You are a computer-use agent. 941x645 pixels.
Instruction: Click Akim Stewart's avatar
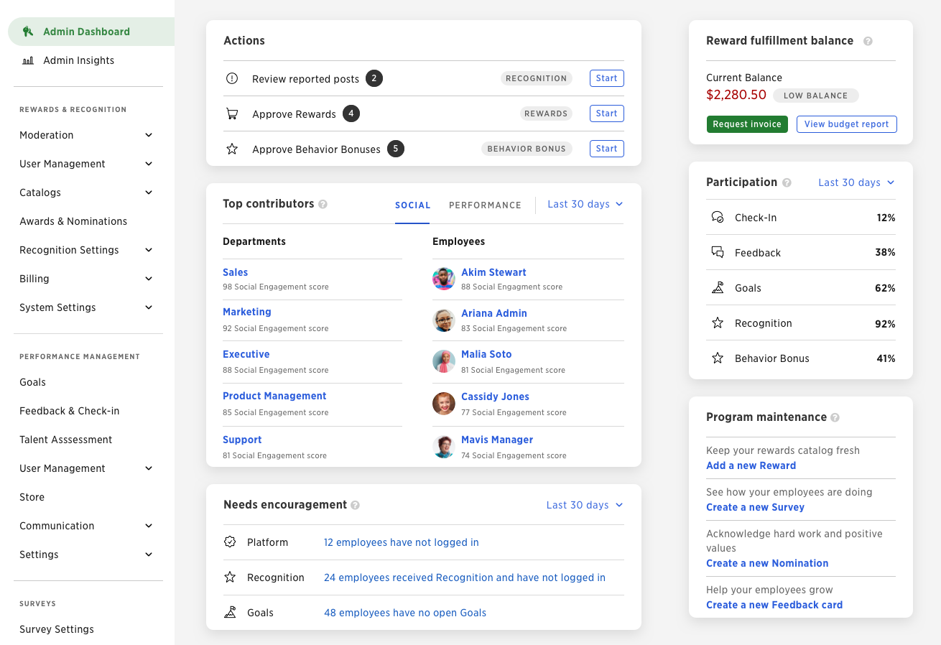[x=444, y=279]
